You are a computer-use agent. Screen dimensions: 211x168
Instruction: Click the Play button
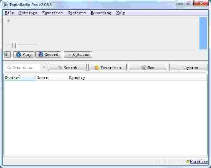point(24,55)
